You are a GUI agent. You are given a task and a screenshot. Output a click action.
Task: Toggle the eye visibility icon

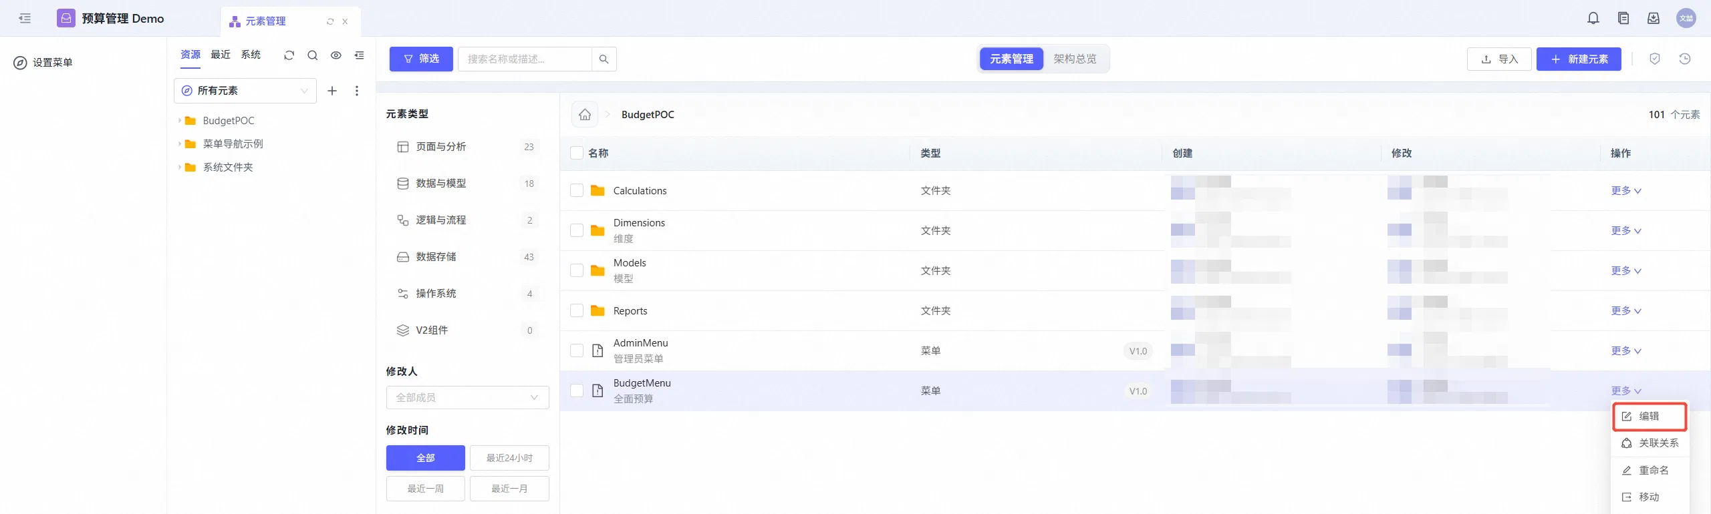pyautogui.click(x=336, y=55)
